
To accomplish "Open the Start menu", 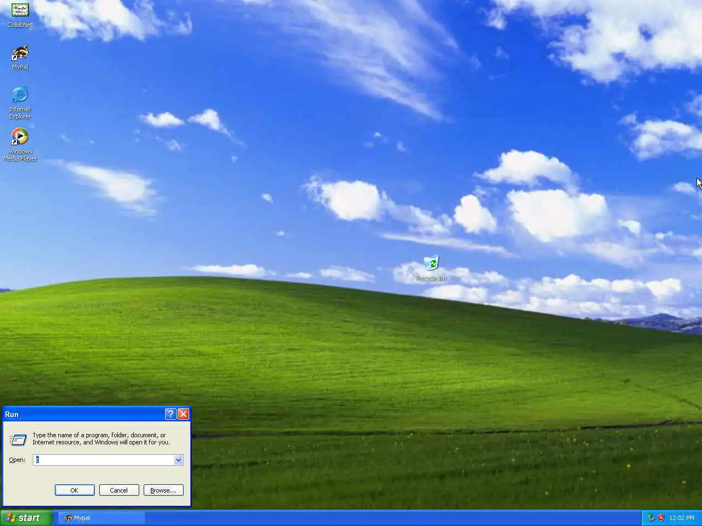I will tap(26, 518).
